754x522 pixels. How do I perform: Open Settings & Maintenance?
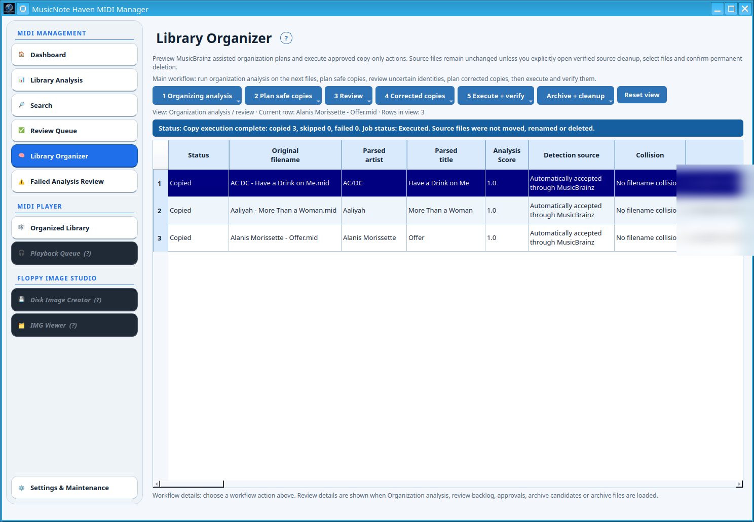(74, 488)
